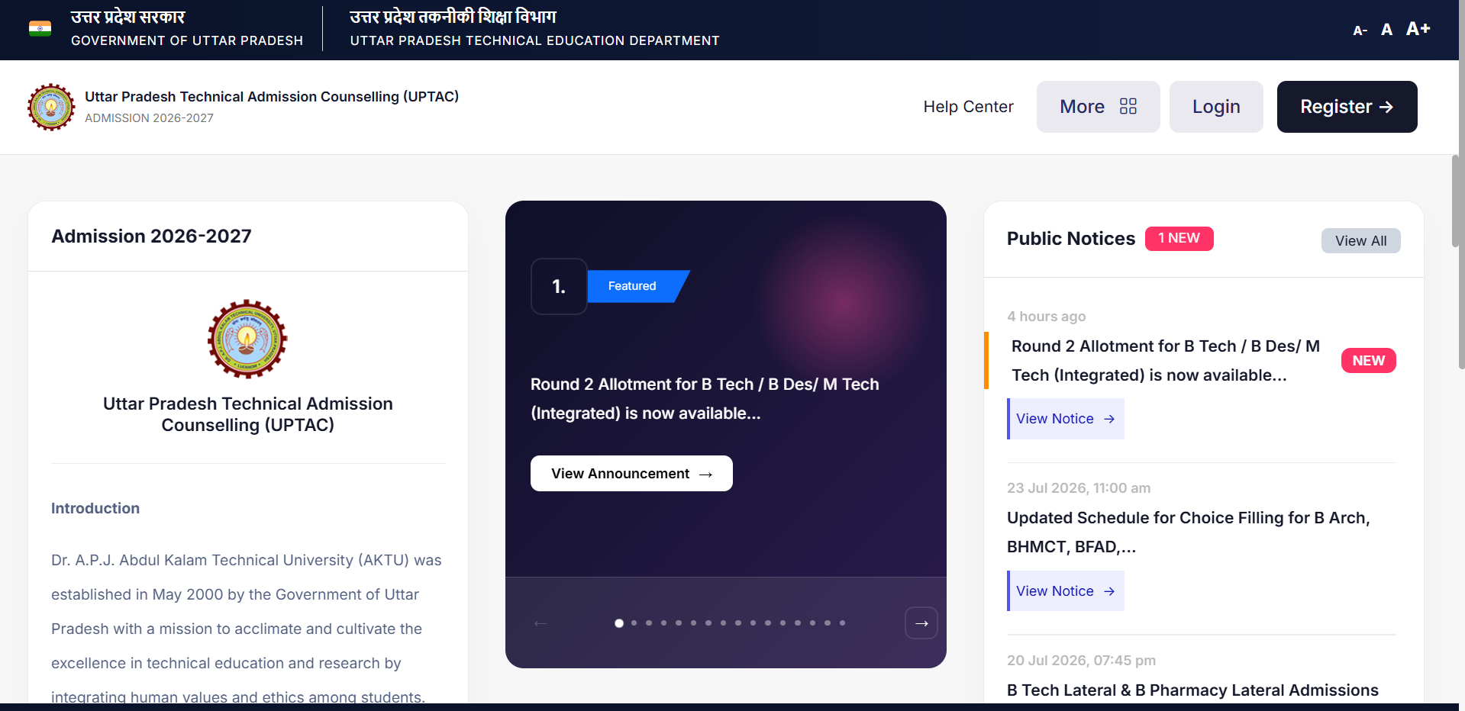The height and width of the screenshot is (711, 1465).
Task: Click 23 Jul 2026, 11:00 am timestamp
Action: (x=1079, y=488)
